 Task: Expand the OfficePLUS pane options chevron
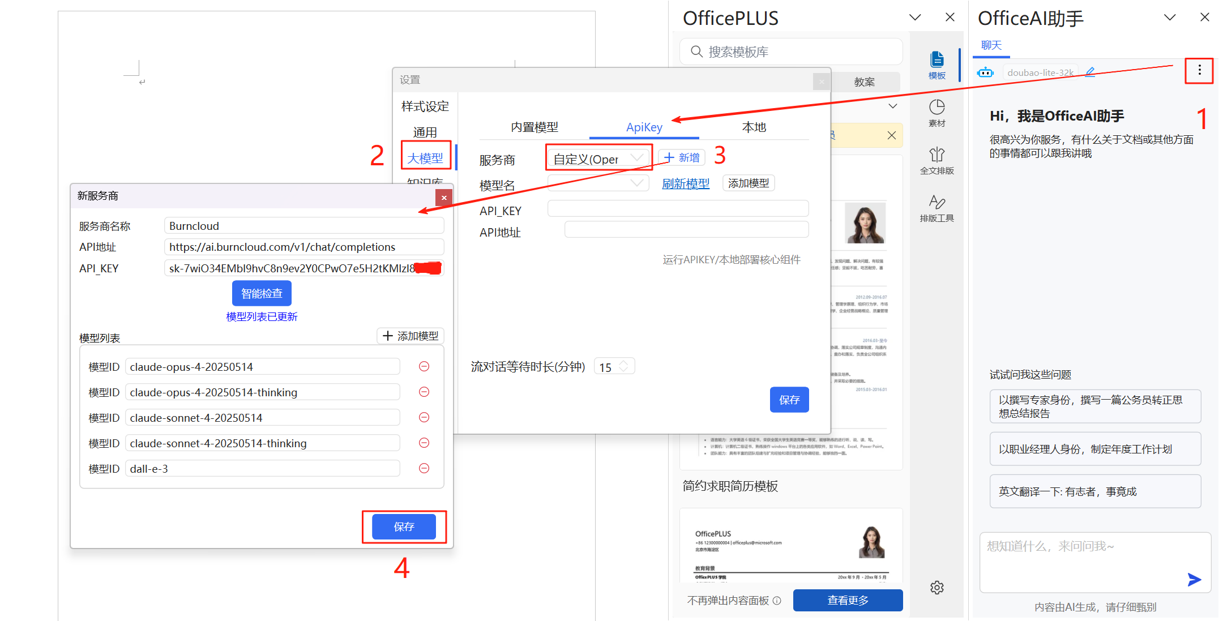pyautogui.click(x=915, y=18)
